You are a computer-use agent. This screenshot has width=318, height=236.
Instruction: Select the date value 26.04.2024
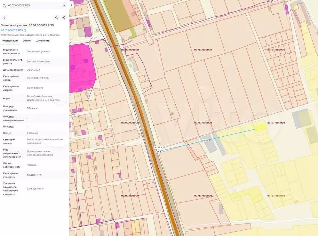34,70
